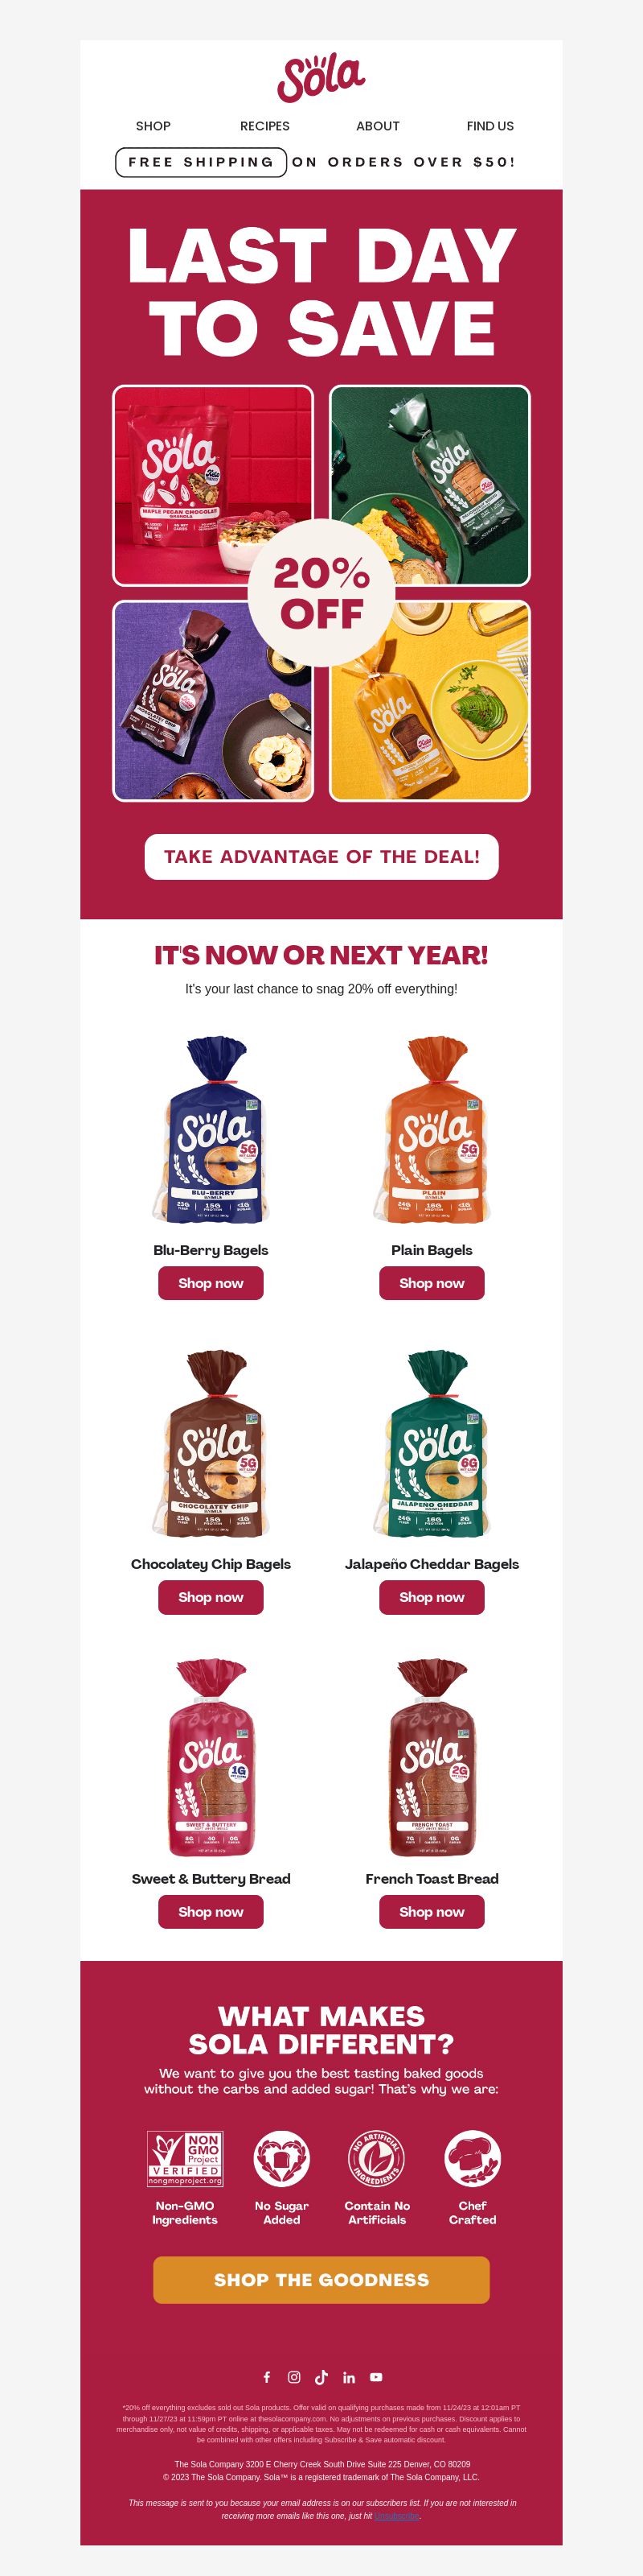Click the Unsubscribe link in footer
The width and height of the screenshot is (643, 2576).
pos(397,2515)
